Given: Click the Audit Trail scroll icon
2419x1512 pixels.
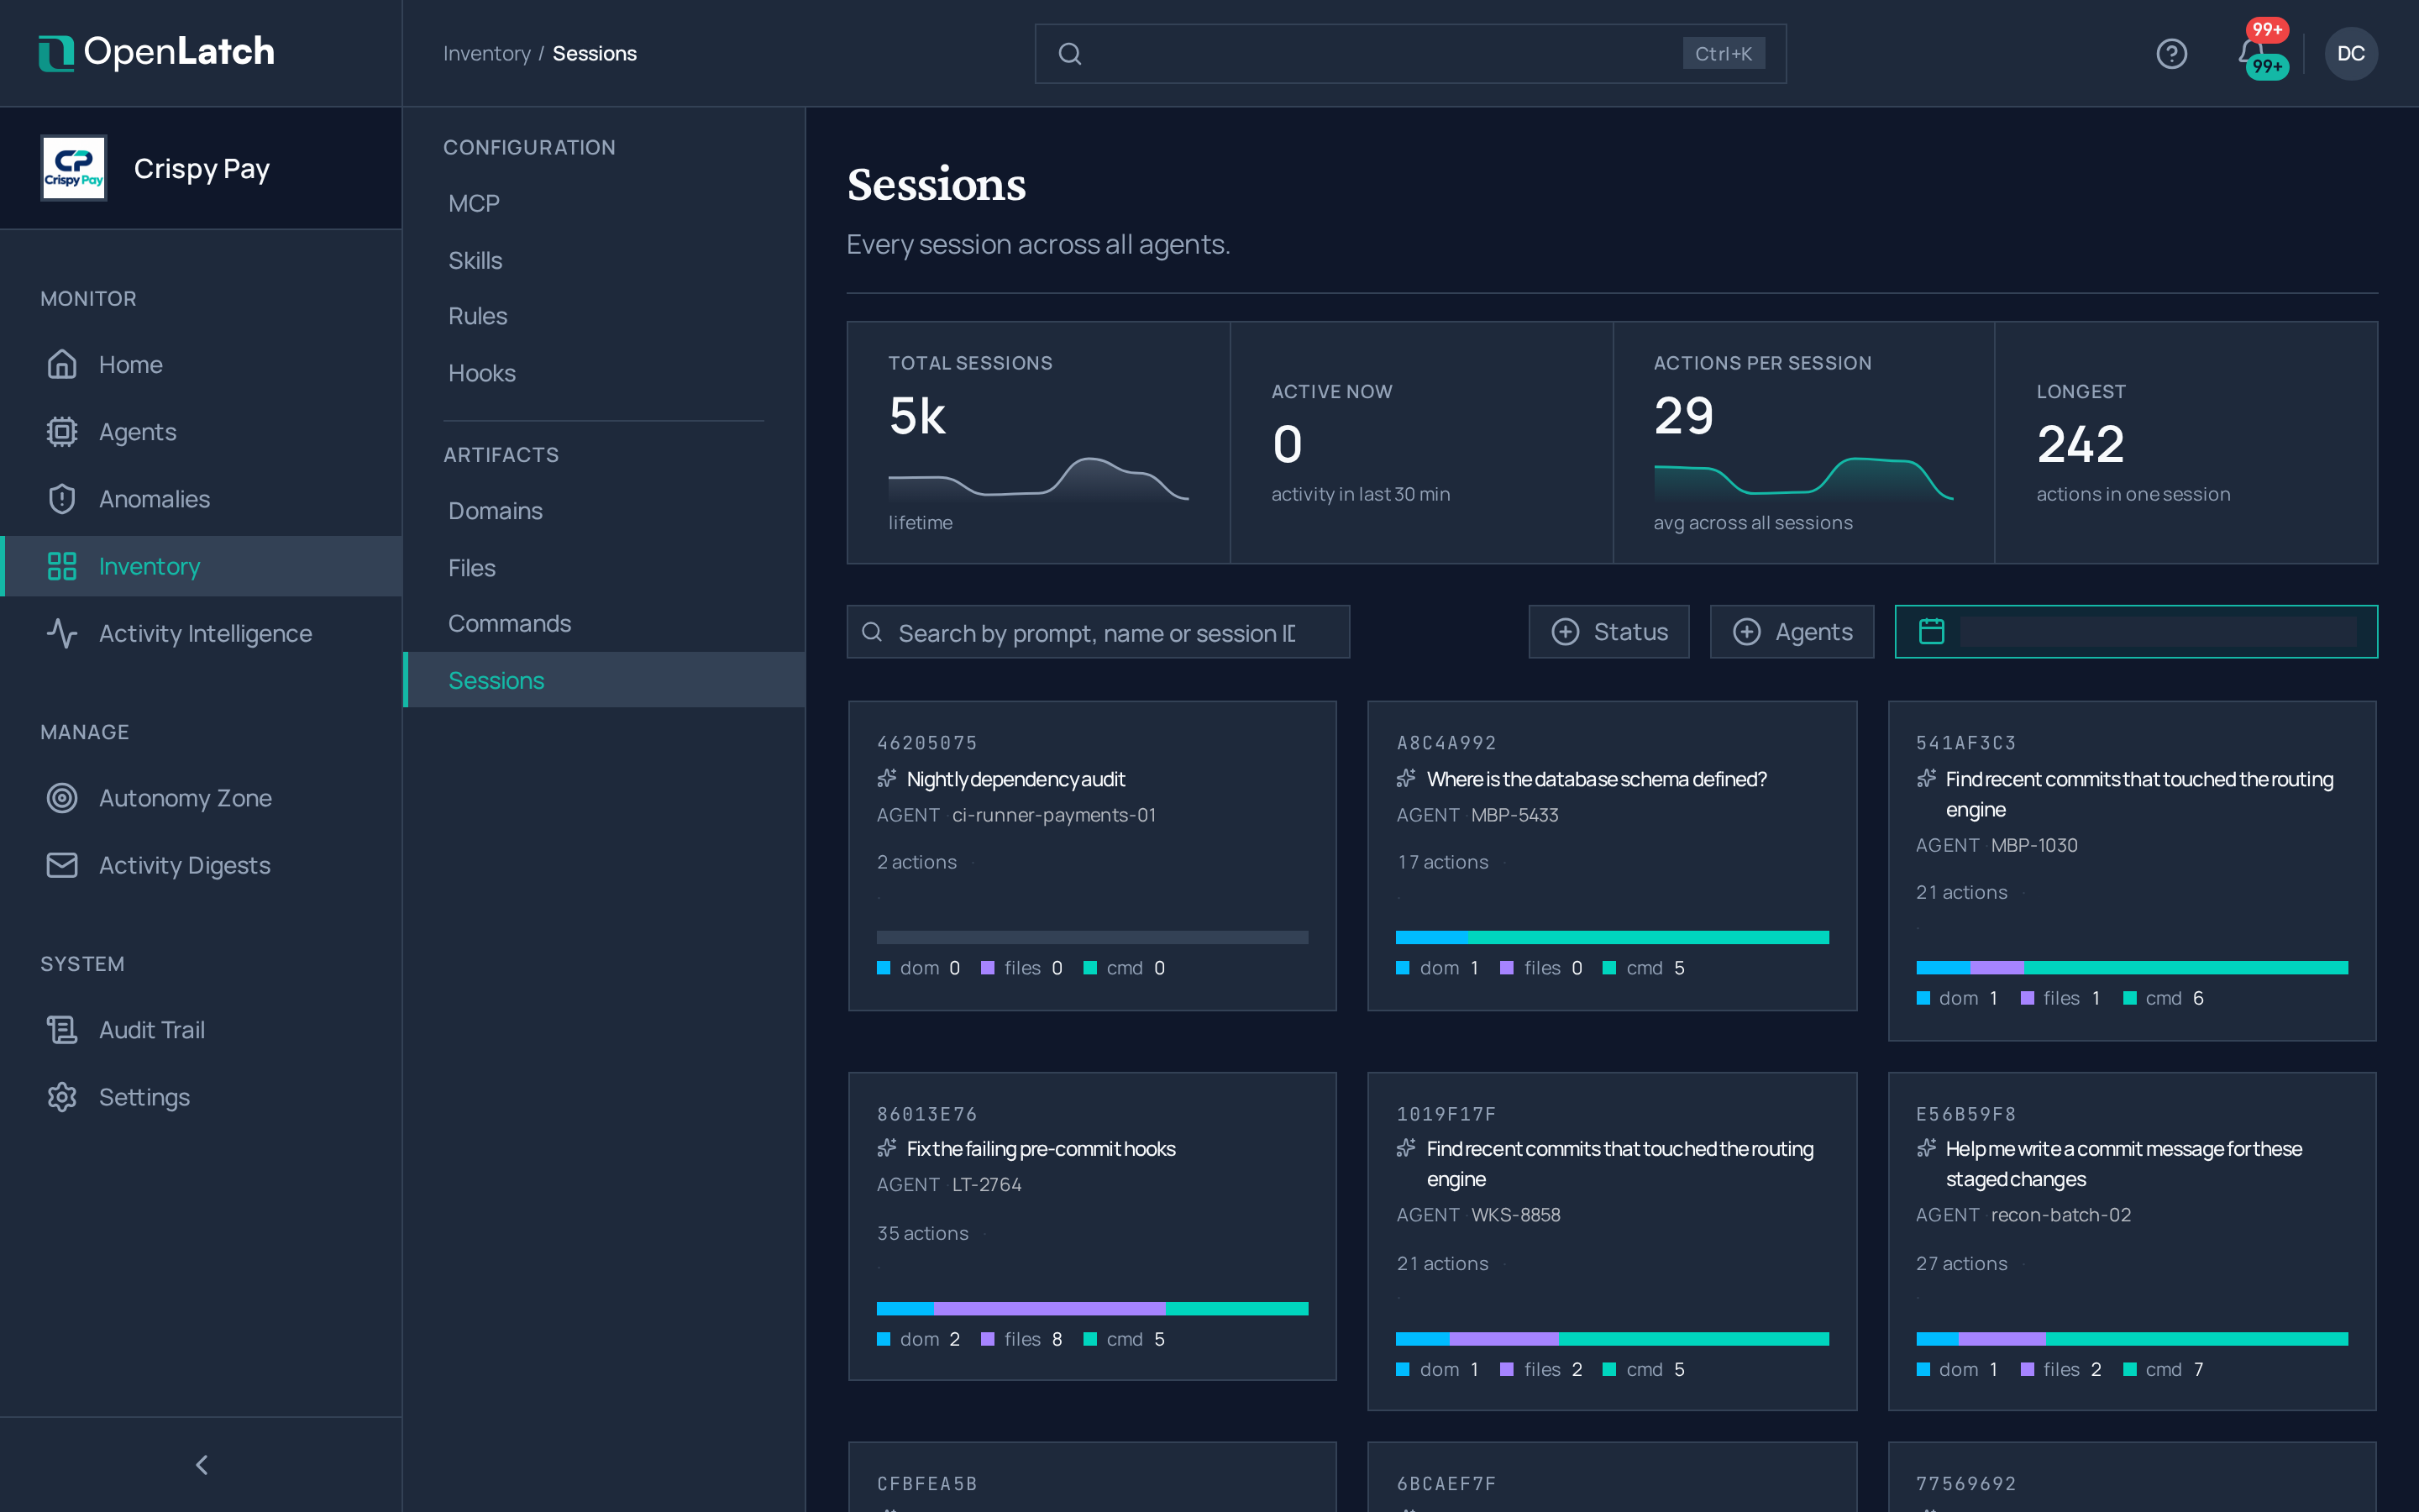Looking at the screenshot, I should tap(62, 1029).
